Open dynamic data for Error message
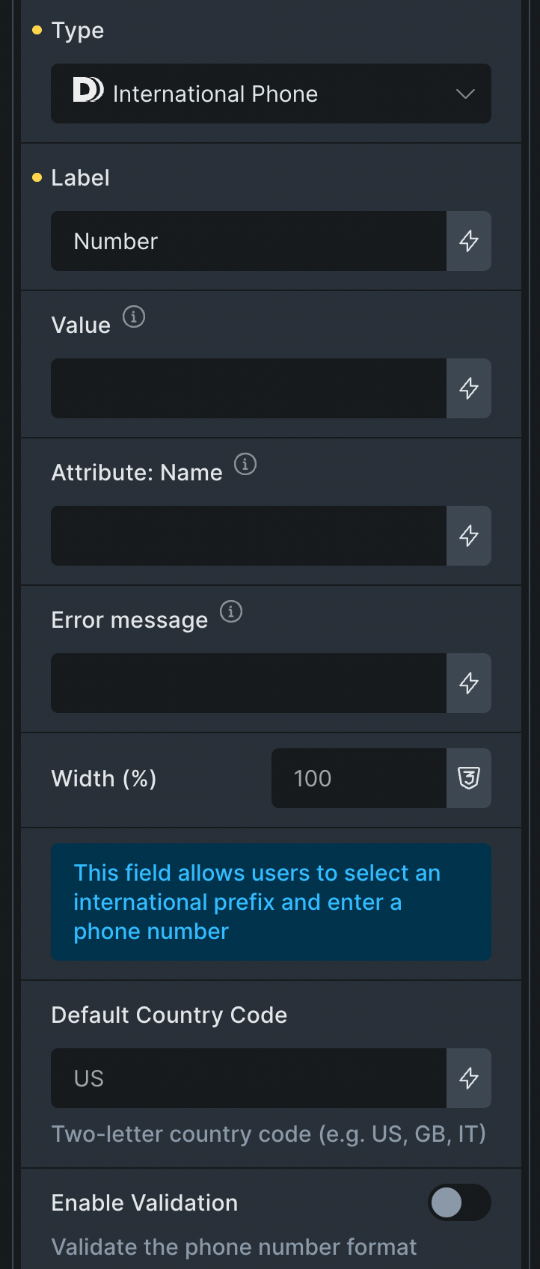 [469, 683]
